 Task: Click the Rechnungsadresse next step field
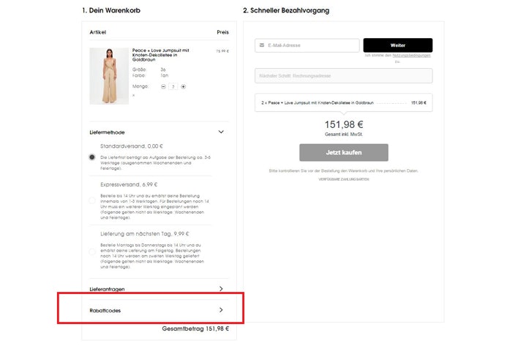[x=344, y=76]
